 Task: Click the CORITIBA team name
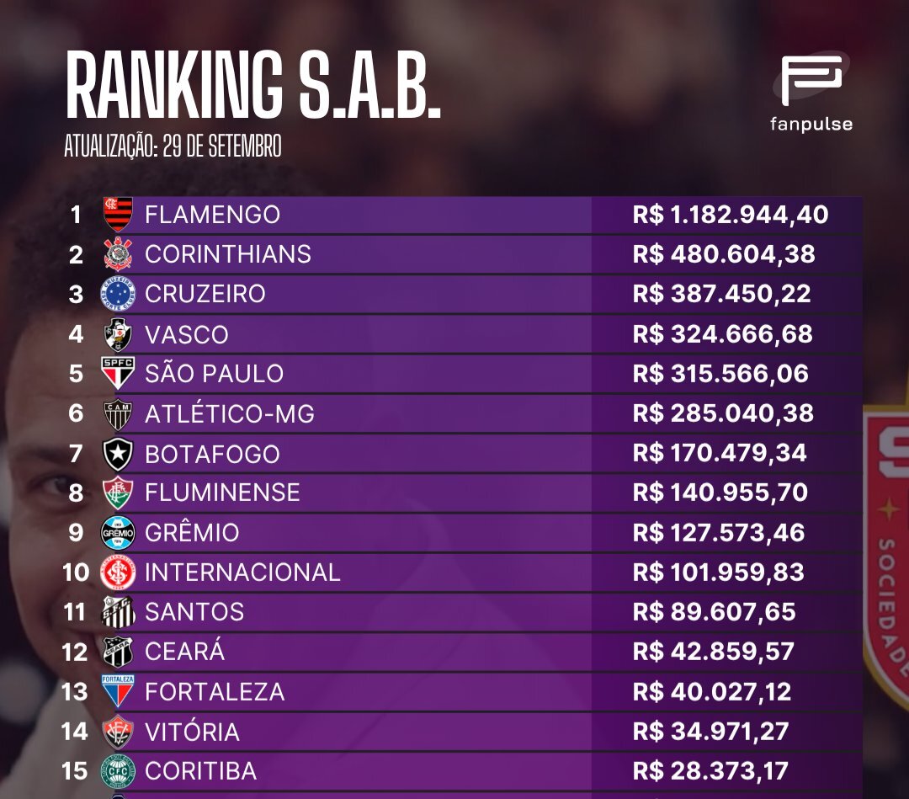pyautogui.click(x=200, y=771)
